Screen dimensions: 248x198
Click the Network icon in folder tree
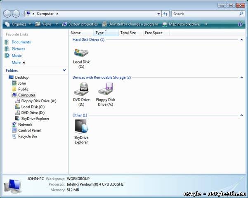click(14, 125)
